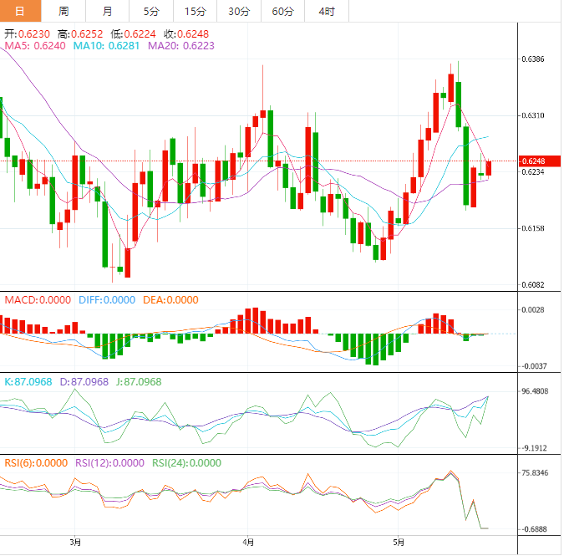Click the MA20 indicator label
Viewport: 564px width, 556px height.
tap(181, 46)
